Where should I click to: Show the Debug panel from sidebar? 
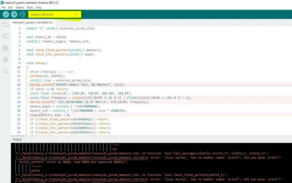(x=5, y=60)
